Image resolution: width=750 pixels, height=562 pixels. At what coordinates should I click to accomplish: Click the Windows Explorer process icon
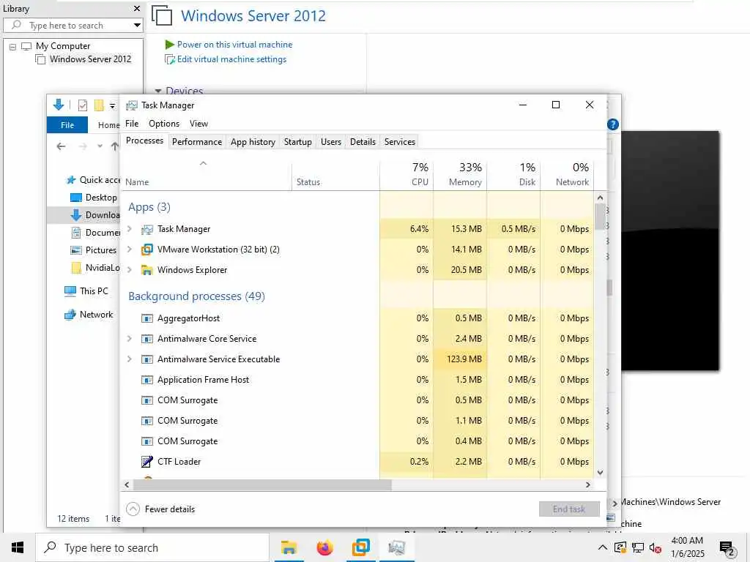tap(146, 270)
